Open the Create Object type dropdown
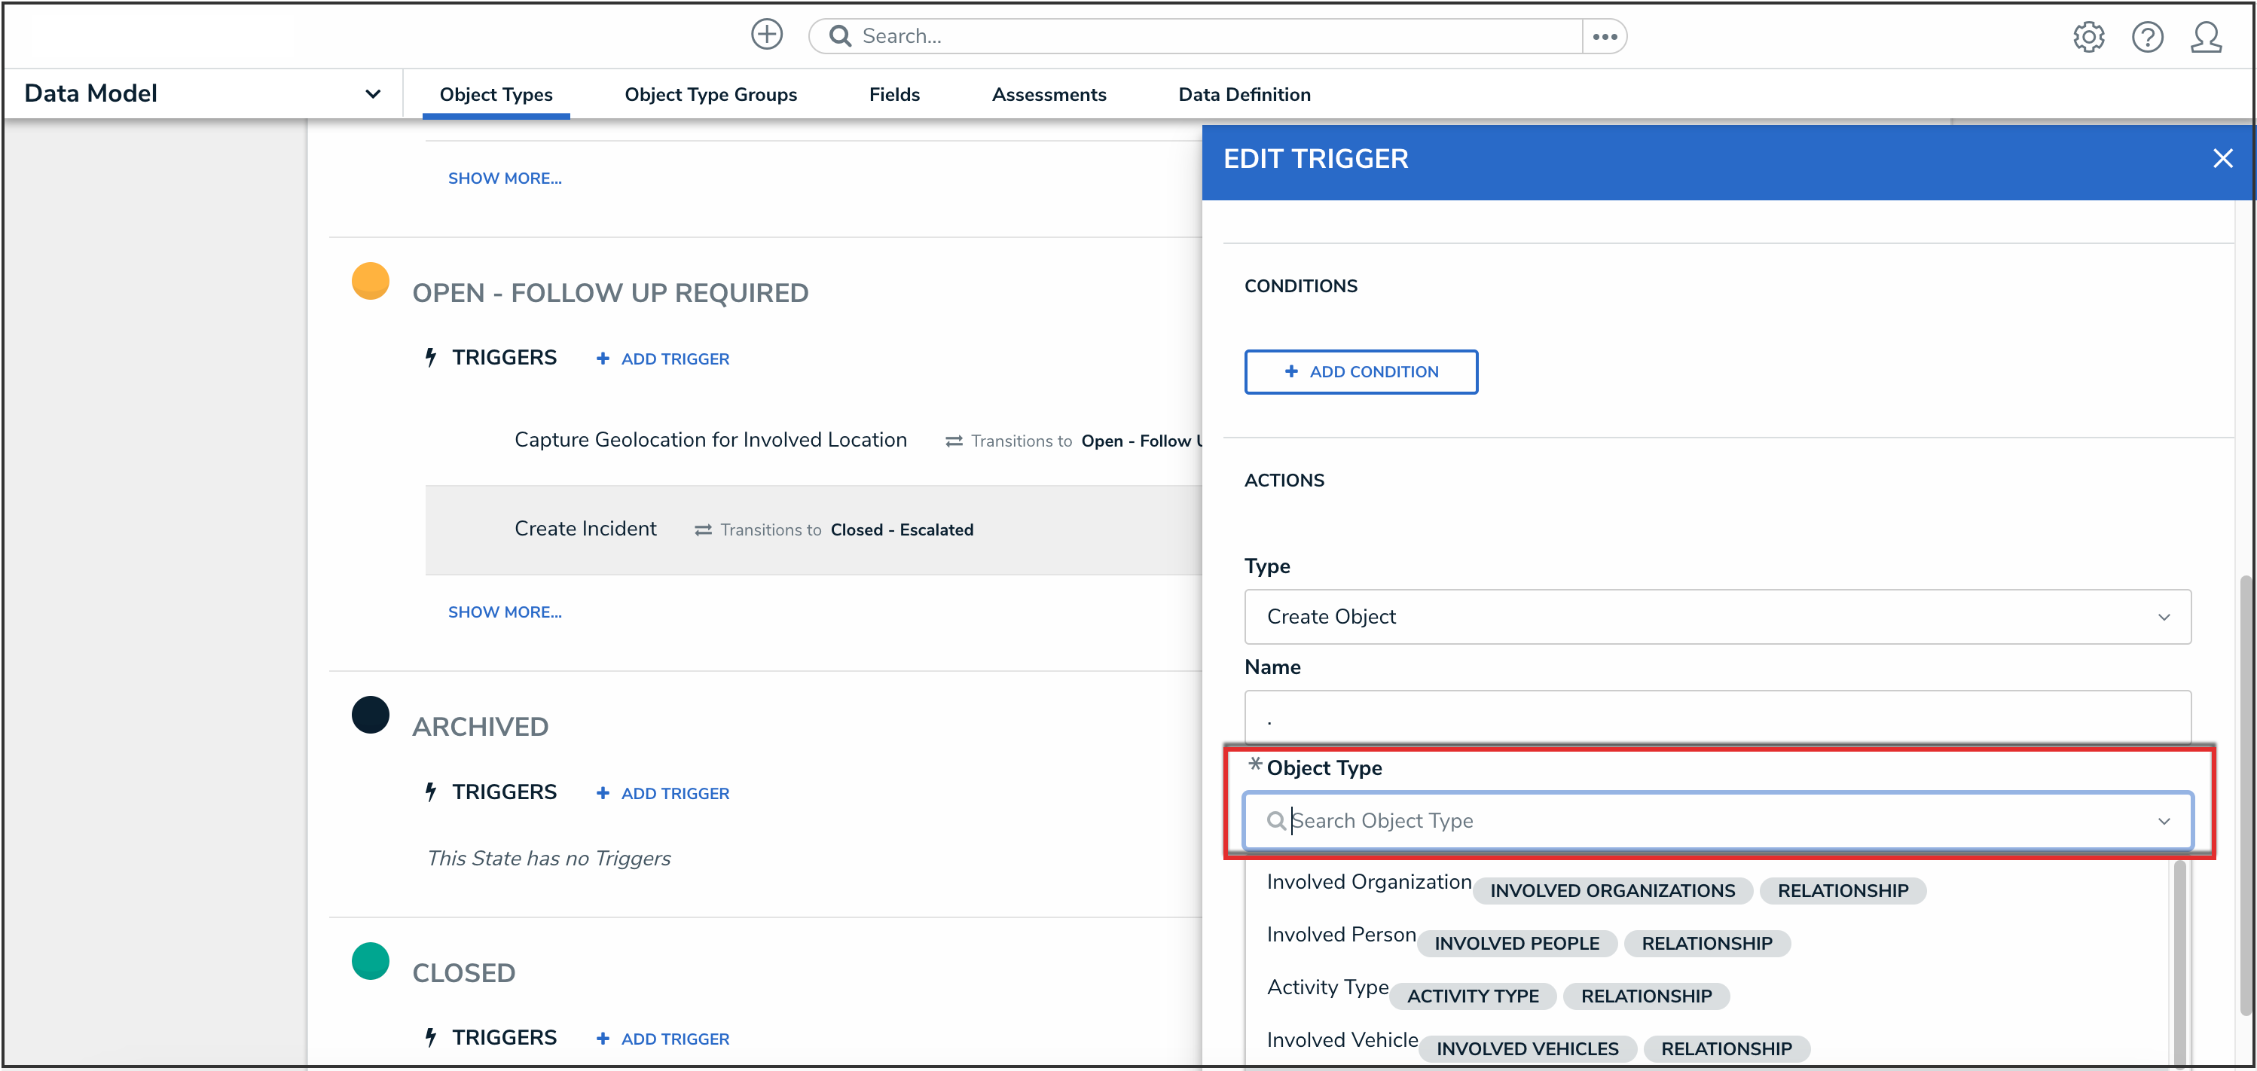 pos(1716,617)
